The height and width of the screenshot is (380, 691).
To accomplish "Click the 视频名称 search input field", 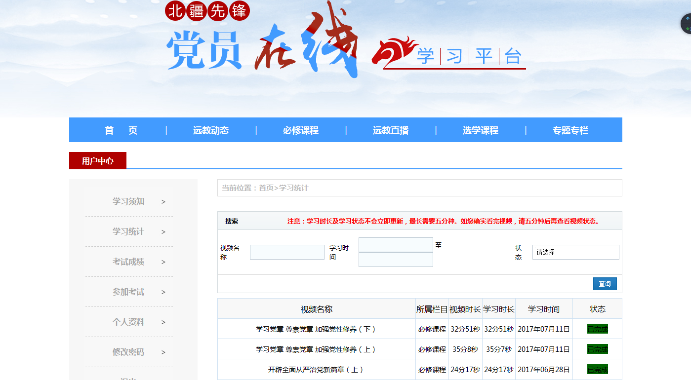I will (x=287, y=252).
